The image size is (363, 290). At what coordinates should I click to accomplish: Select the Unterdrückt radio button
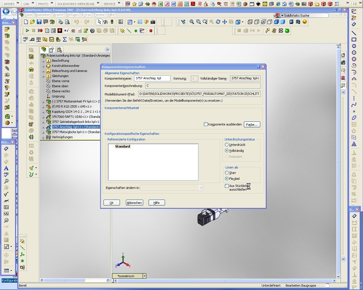[x=227, y=145]
